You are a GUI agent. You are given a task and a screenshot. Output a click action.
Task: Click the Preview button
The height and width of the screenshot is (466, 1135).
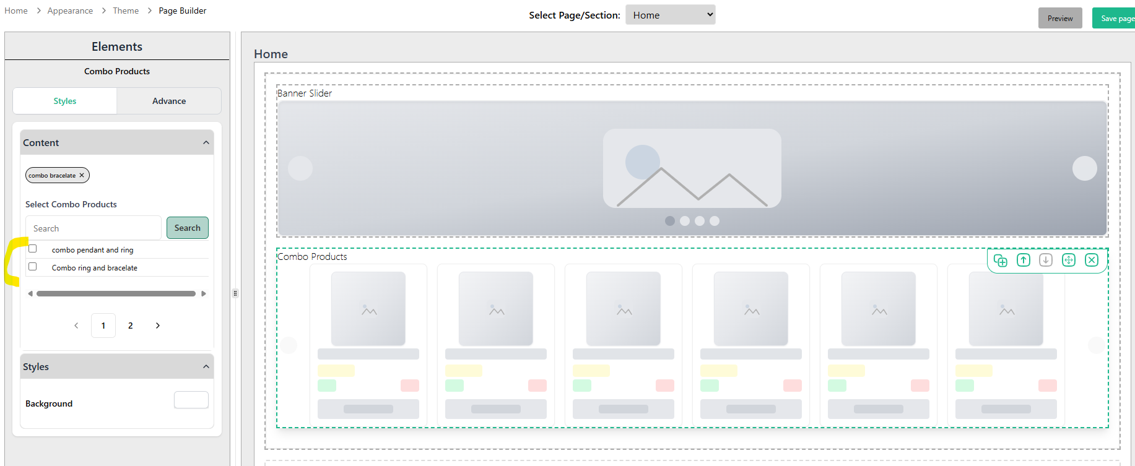(1060, 18)
